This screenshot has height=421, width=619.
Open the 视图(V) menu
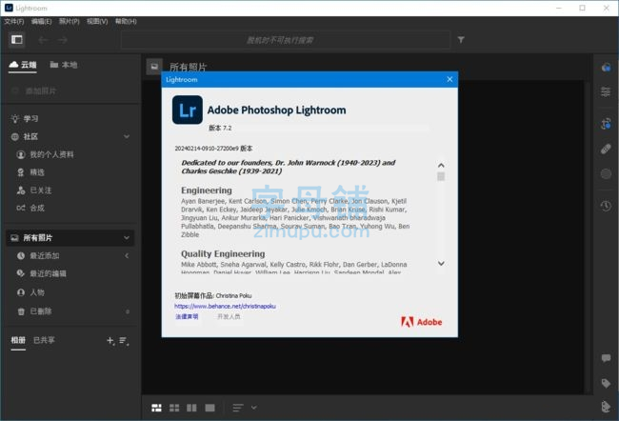point(97,21)
